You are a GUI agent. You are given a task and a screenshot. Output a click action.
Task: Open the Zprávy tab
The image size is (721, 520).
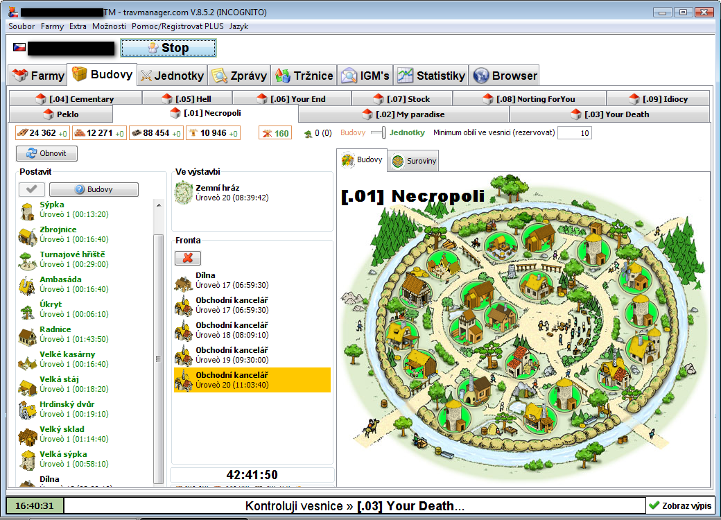[x=239, y=76]
